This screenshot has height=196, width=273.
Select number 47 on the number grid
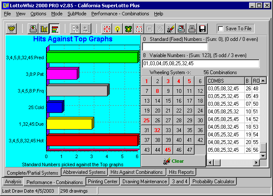(189, 150)
